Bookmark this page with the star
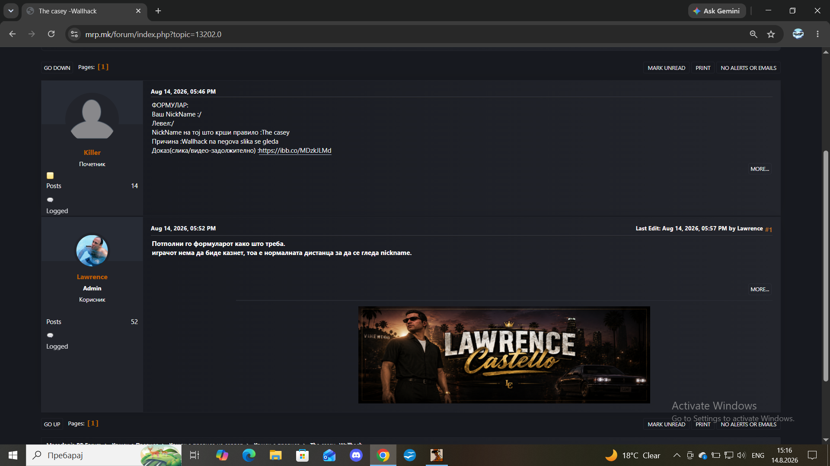Screen dimensions: 830x466 [x=771, y=34]
